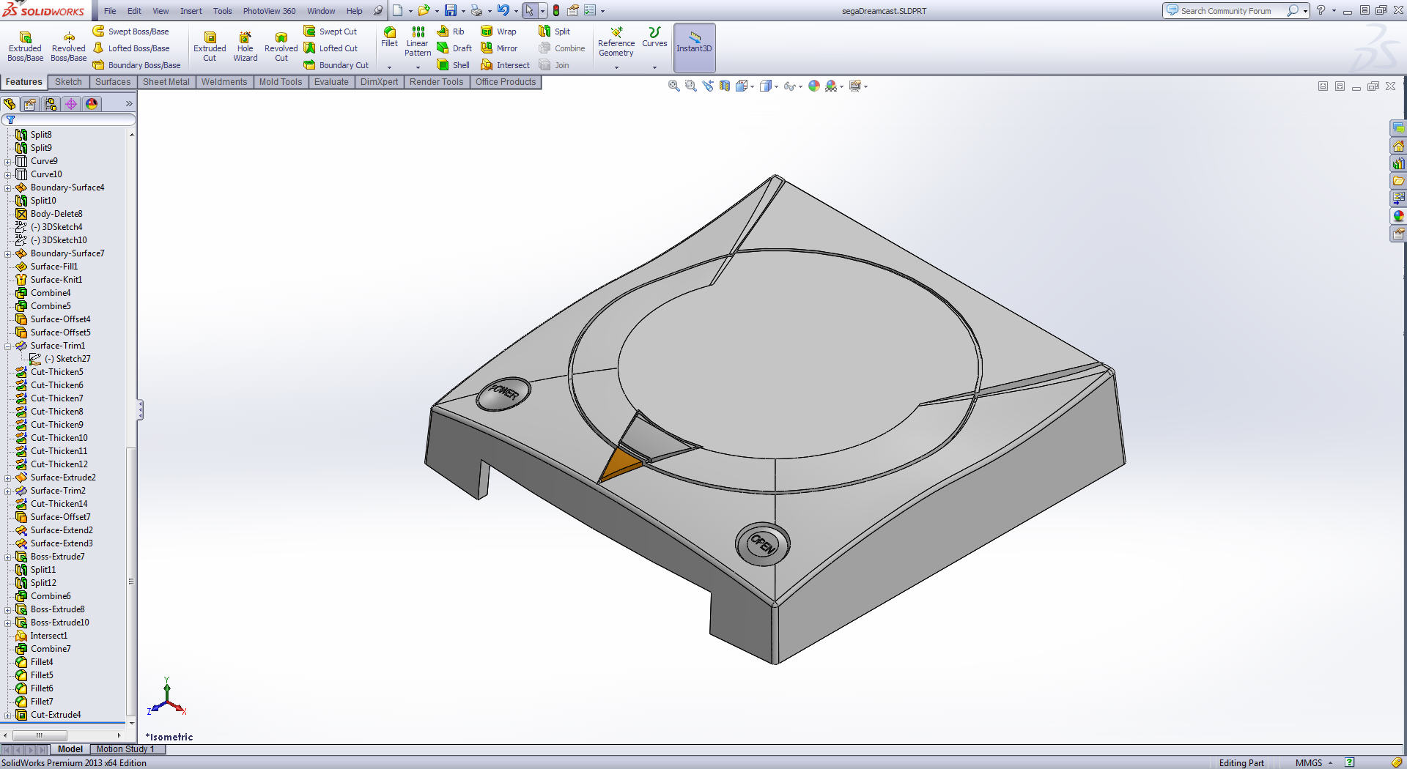Screen dimensions: 1407x769
Task: Click the Boundary Boss/Base button
Action: [x=136, y=65]
